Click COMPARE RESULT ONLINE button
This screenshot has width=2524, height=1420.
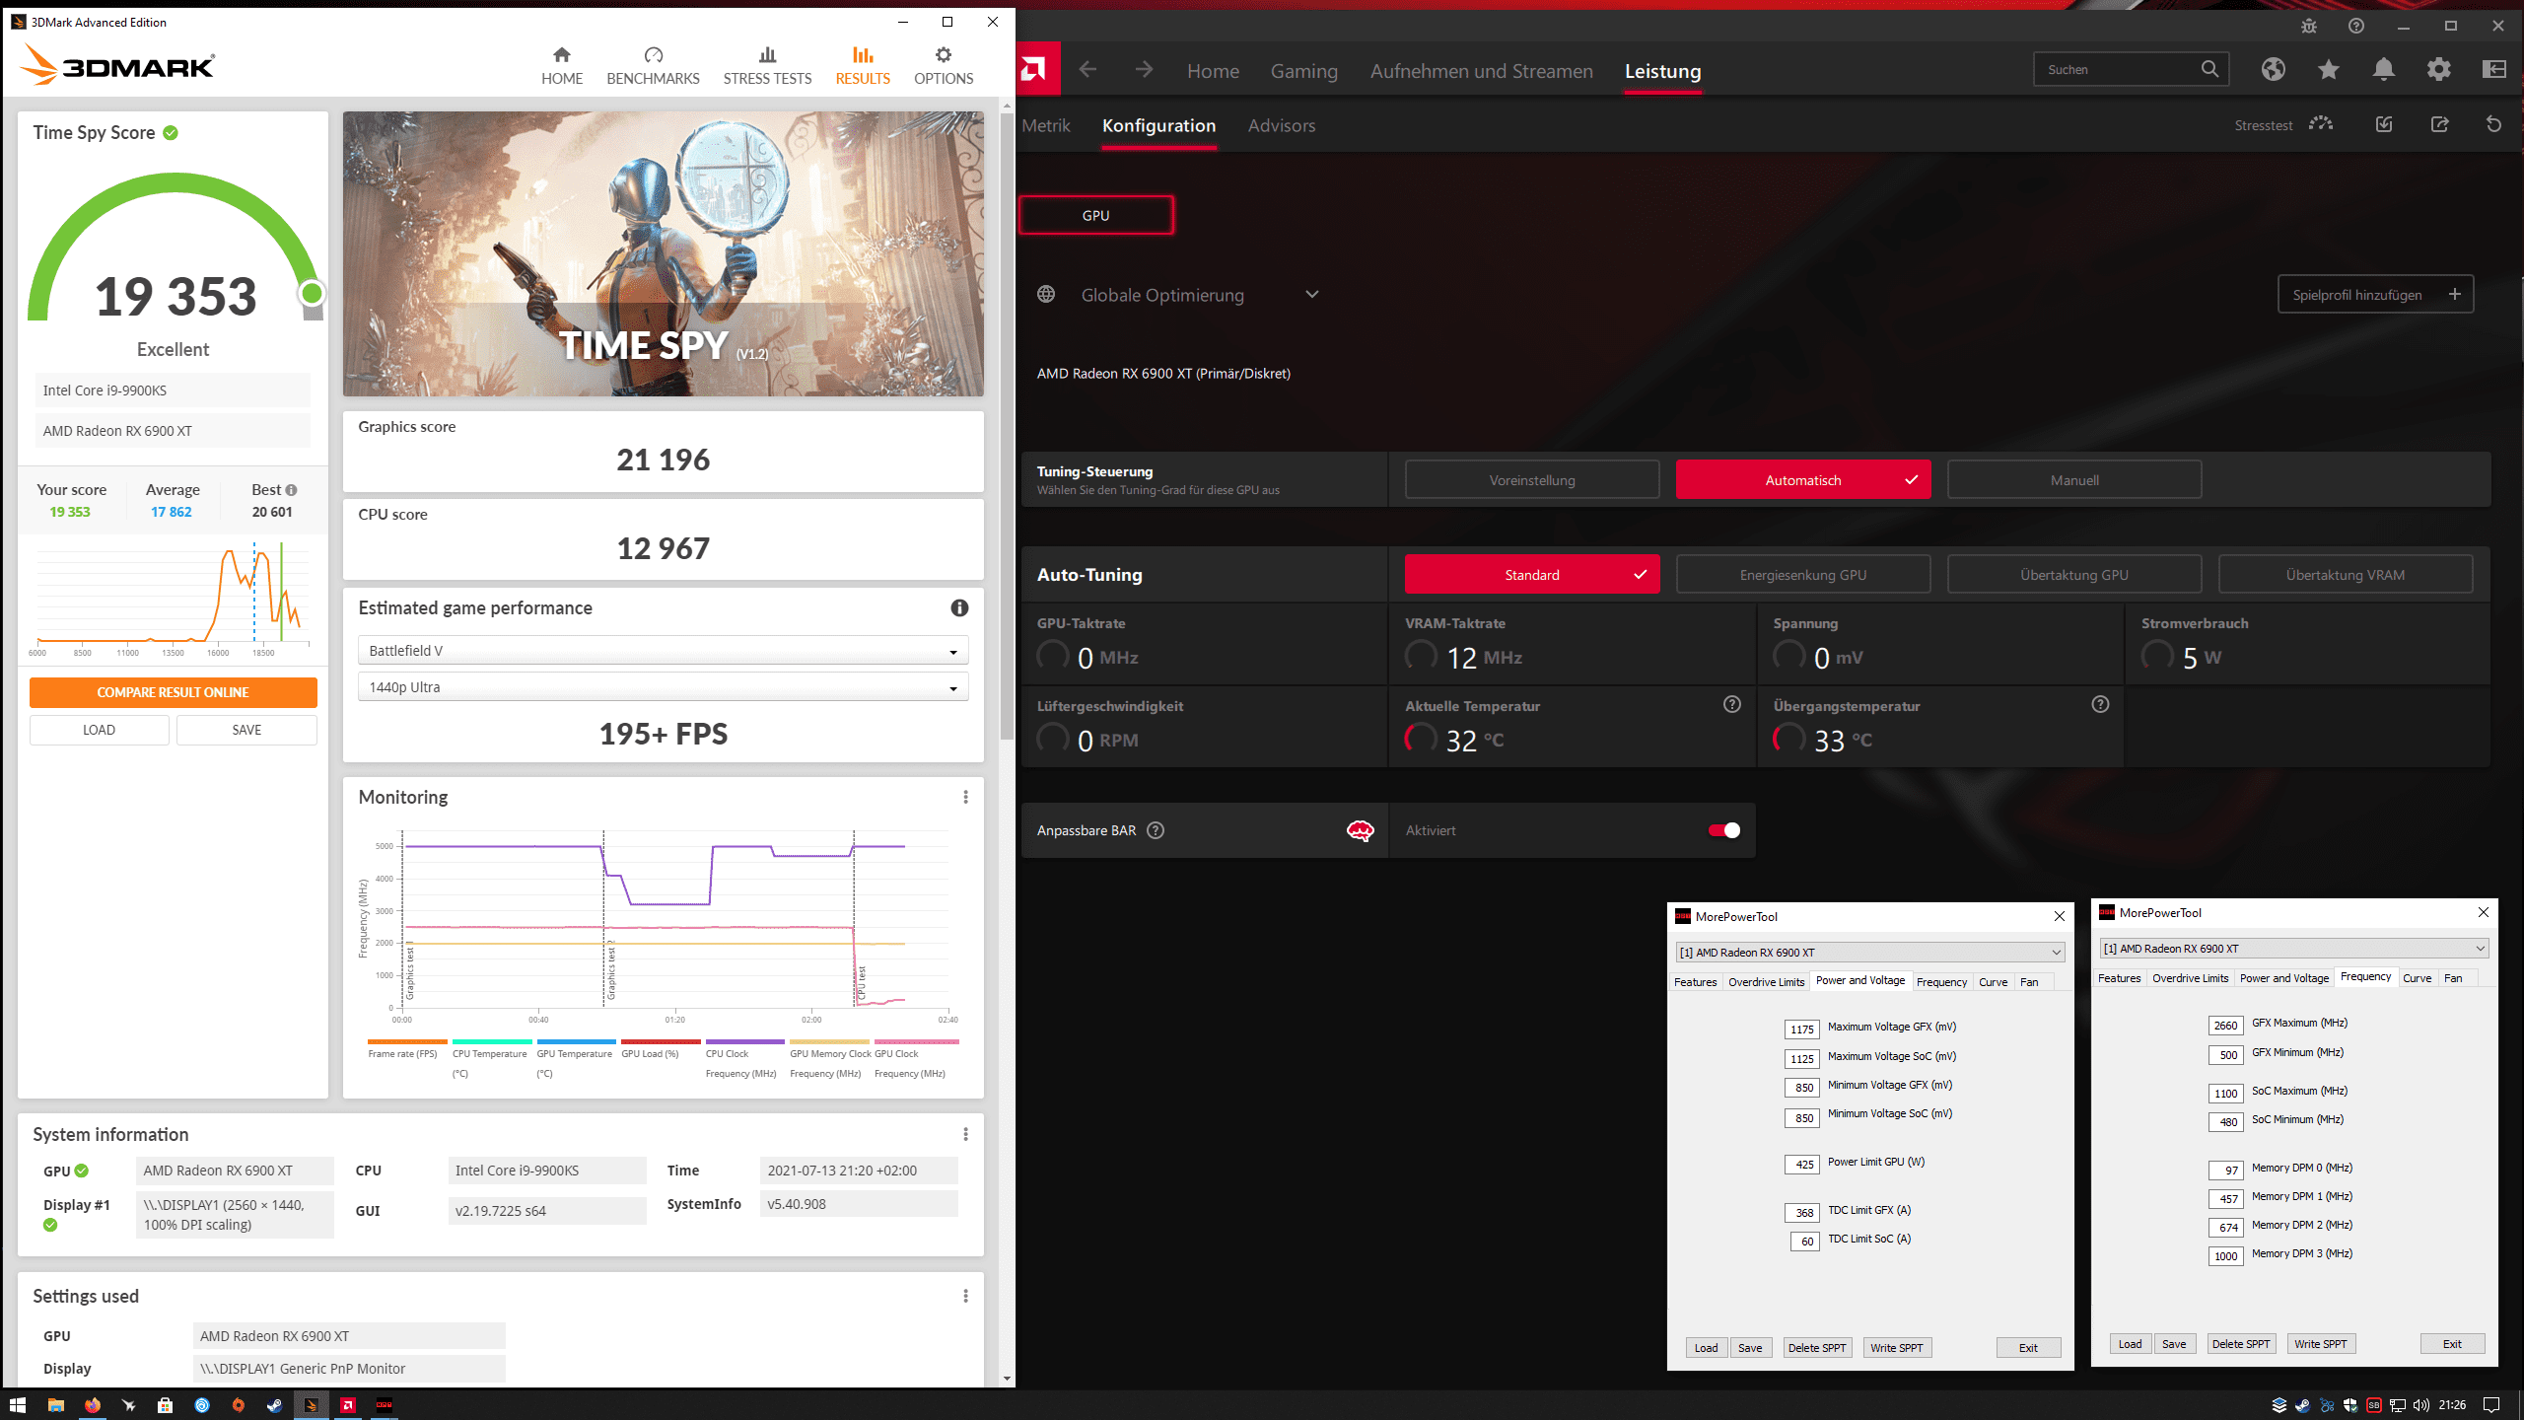(173, 692)
